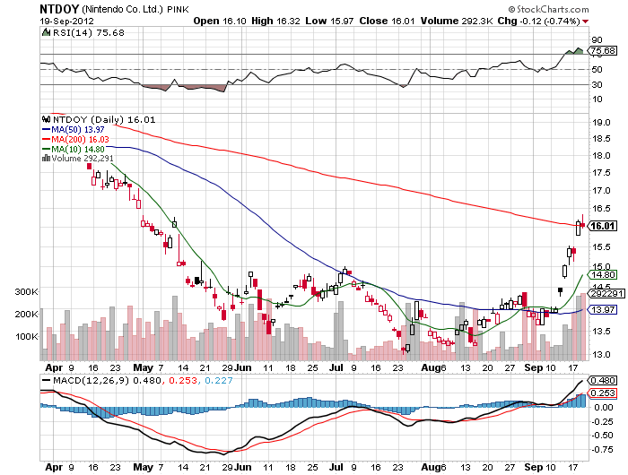Screen dimensions: 628x475
Task: Click the RSI(14) 75.68 panel label
Action: pos(89,32)
